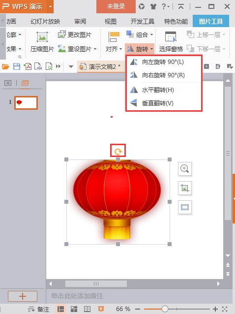Image resolution: width=235 pixels, height=314 pixels.
Task: Switch to slide thumbnails view in the left panel
Action: 25,83
